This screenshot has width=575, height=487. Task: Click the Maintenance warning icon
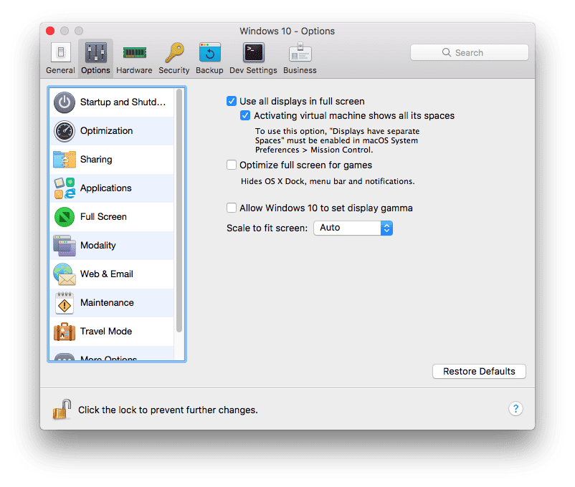tap(65, 303)
